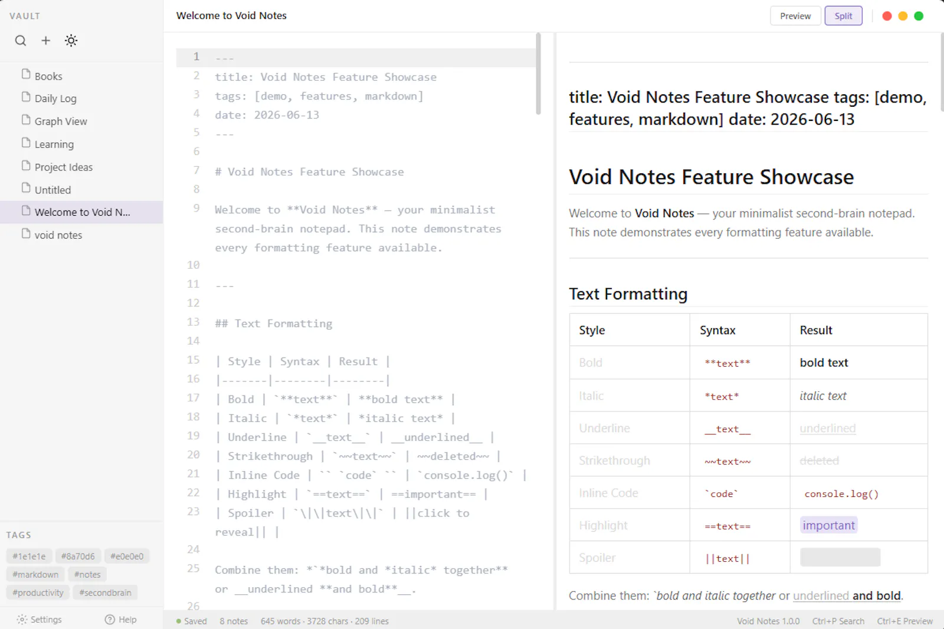This screenshot has height=629, width=944.
Task: Click 'Void Notes Feature Showcase' preview heading
Action: coord(711,177)
